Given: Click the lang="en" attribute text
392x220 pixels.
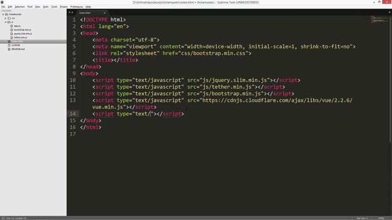Looking at the screenshot, I should pyautogui.click(x=112, y=26).
